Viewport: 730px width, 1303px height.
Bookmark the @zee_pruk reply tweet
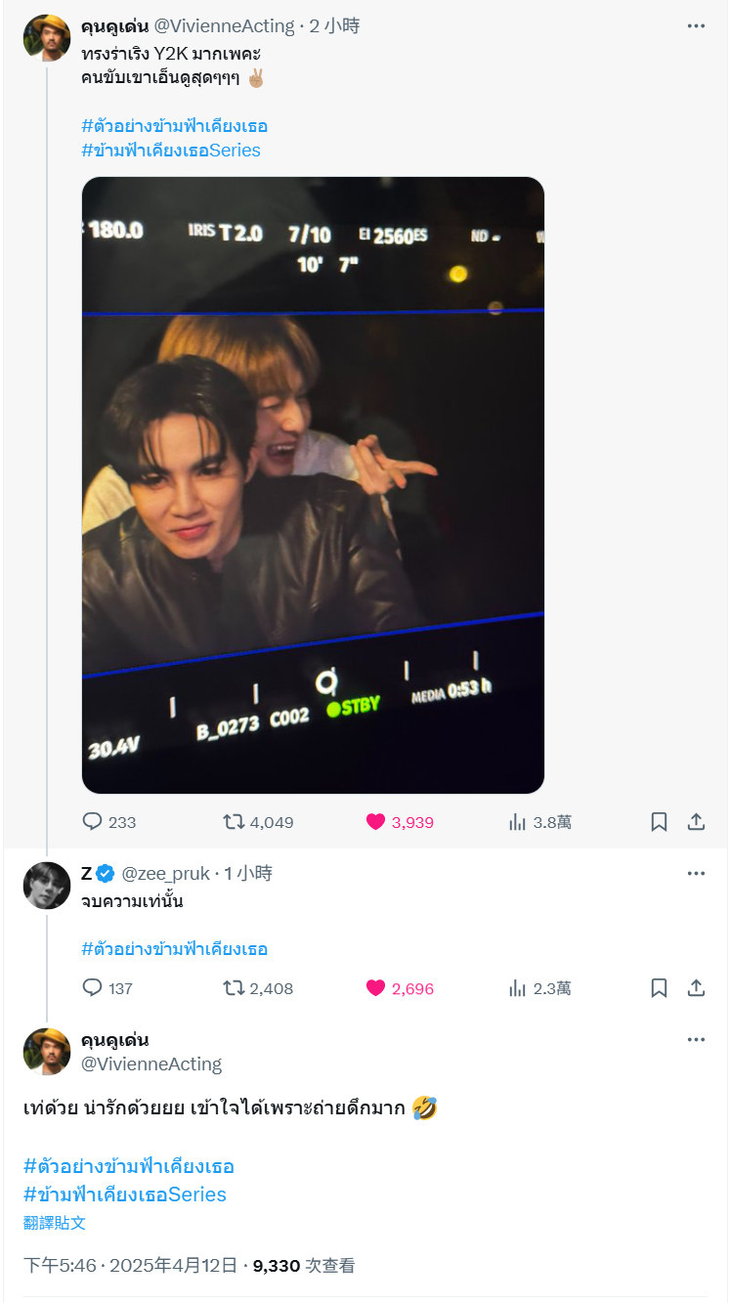[x=659, y=988]
